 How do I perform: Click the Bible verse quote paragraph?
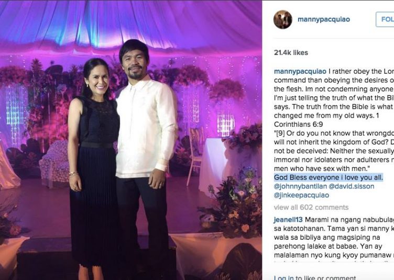coord(334,151)
